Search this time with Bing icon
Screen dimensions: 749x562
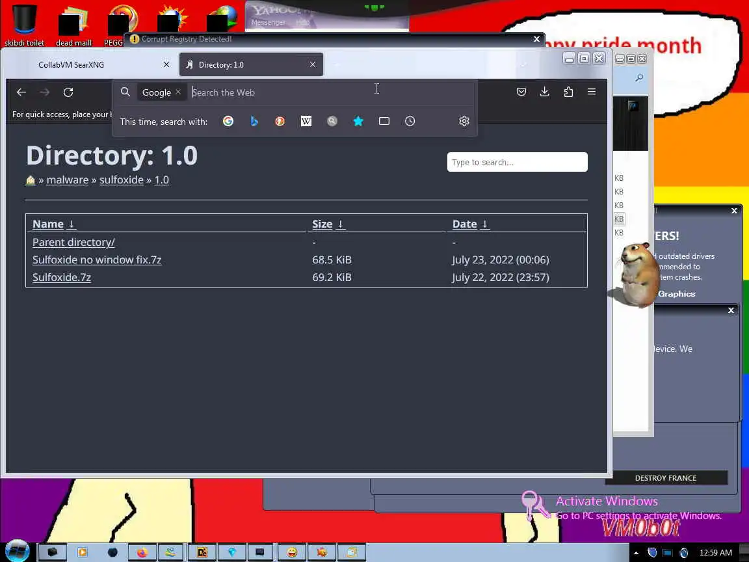(254, 122)
